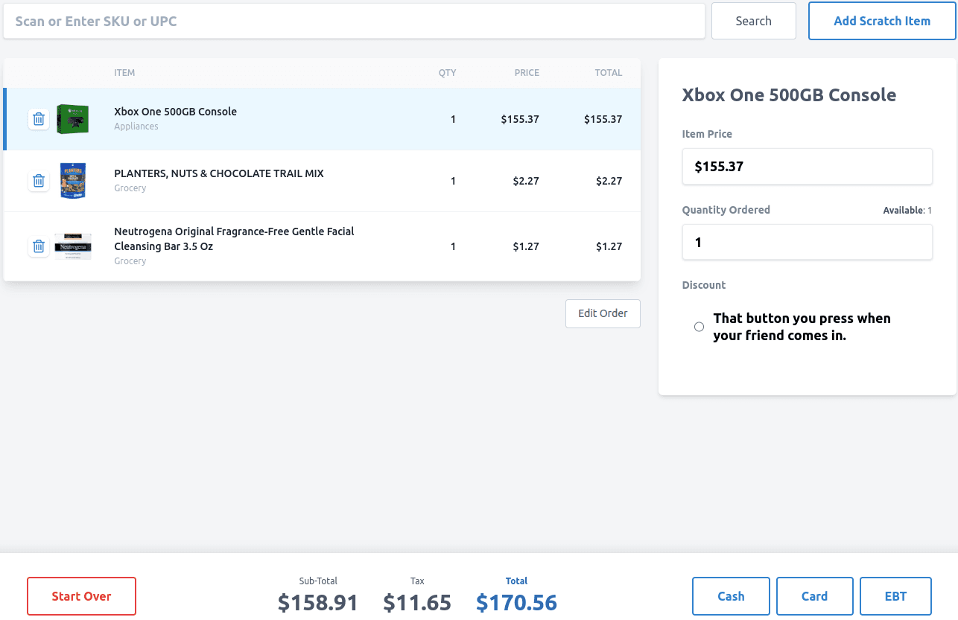Edit the Item Price field

coord(807,167)
